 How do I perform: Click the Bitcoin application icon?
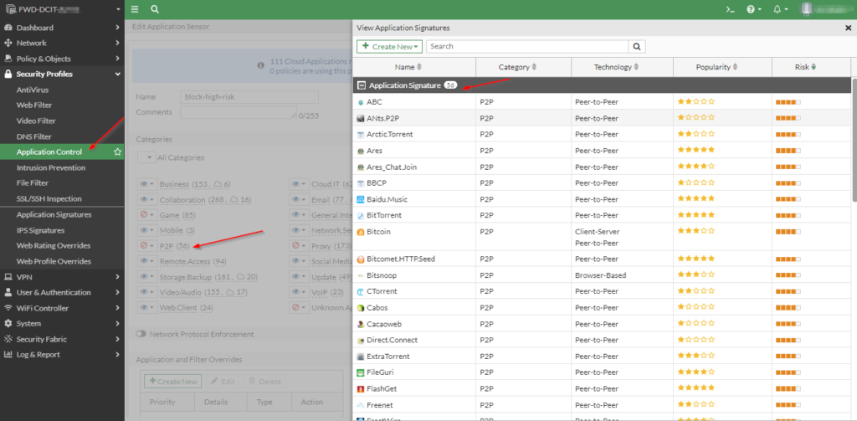(x=360, y=232)
